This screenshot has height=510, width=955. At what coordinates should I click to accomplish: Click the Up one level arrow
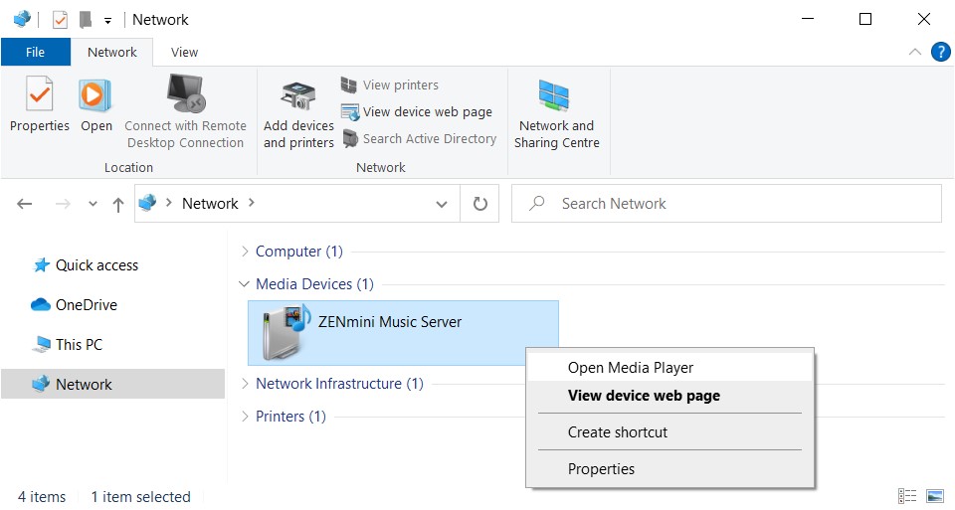[x=118, y=205]
